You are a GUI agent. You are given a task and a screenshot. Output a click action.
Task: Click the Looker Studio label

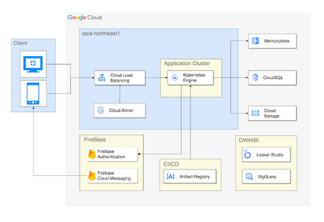click(270, 154)
